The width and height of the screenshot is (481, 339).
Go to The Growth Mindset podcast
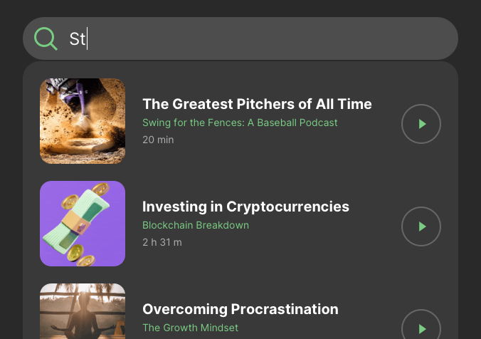pos(190,328)
